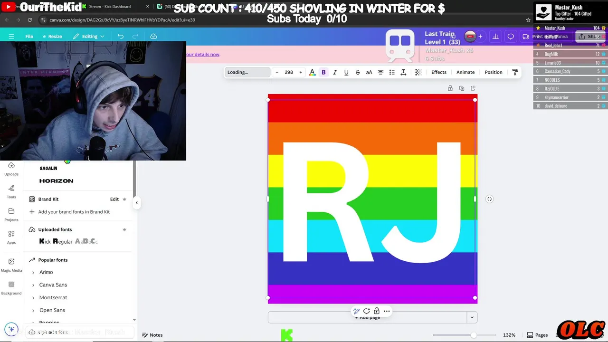Viewport: 608px width, 342px height.
Task: Expand the Arimo font family
Action: (x=33, y=273)
